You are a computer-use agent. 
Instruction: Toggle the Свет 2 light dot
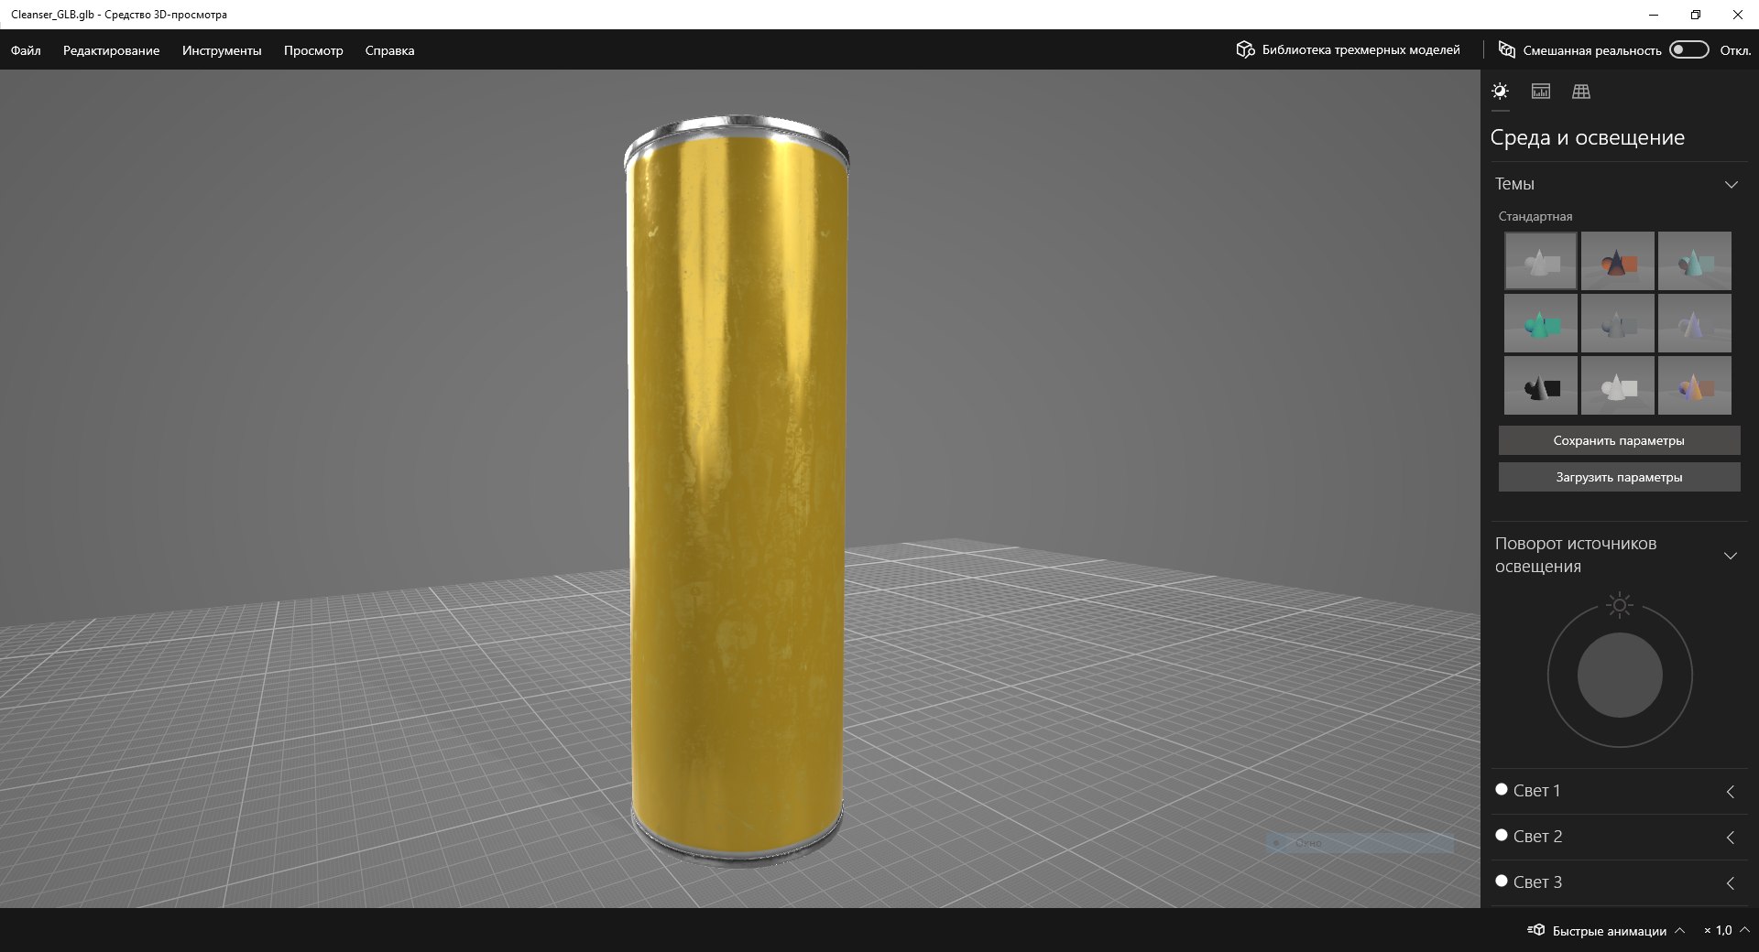[1501, 835]
